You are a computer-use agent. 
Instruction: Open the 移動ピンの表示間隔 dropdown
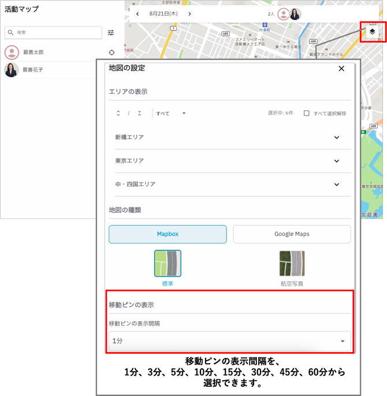coord(229,341)
